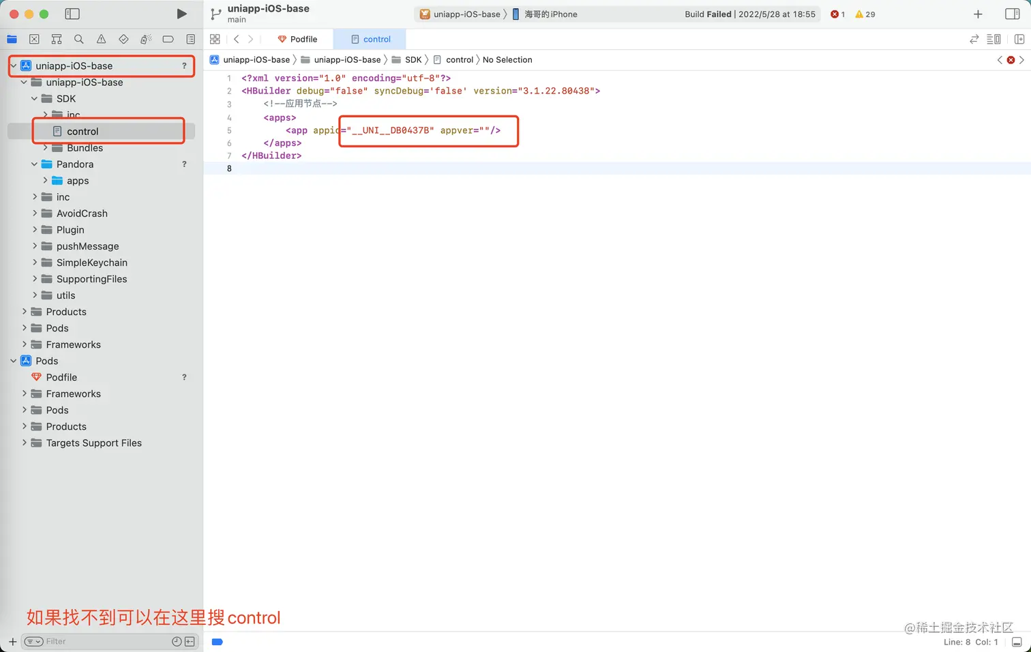
Task: Open the Report navigator icon
Action: pos(190,39)
